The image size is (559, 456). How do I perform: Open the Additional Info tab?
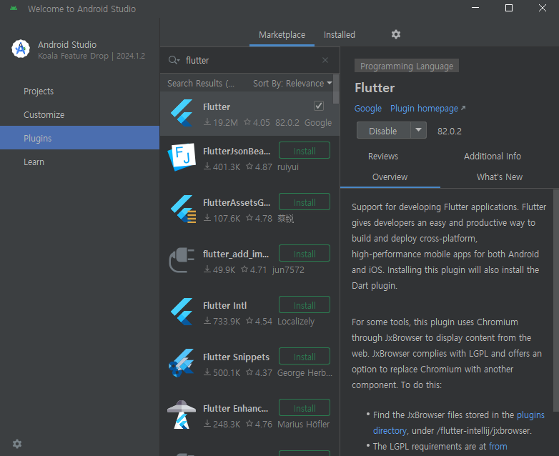(493, 156)
